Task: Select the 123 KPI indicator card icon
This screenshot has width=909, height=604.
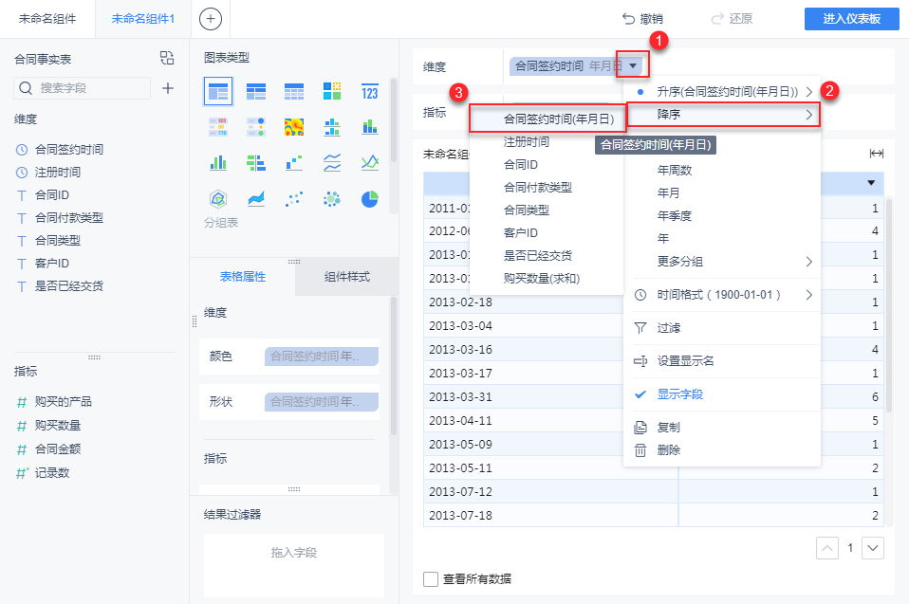Action: (370, 91)
